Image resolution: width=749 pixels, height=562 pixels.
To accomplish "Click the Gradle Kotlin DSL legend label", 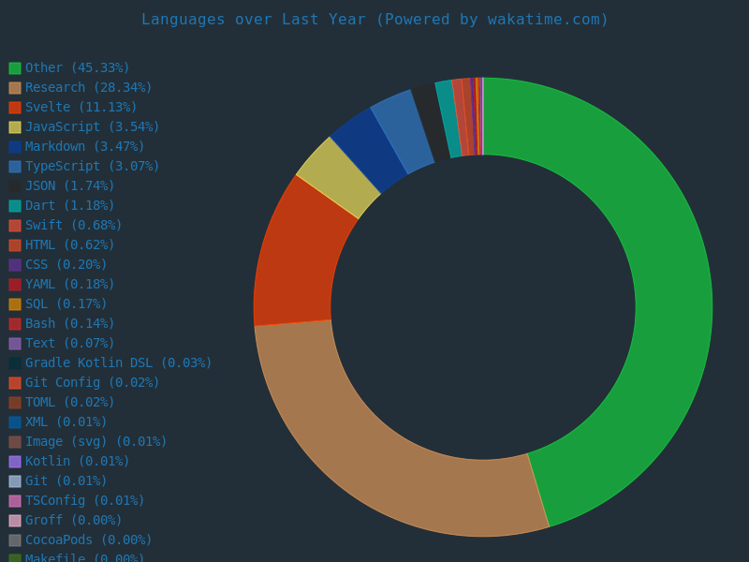I will tap(118, 363).
